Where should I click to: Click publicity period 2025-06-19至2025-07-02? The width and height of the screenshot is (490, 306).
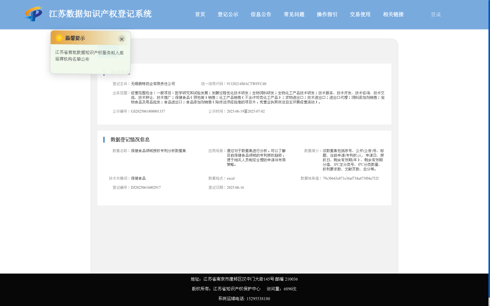coord(246,111)
